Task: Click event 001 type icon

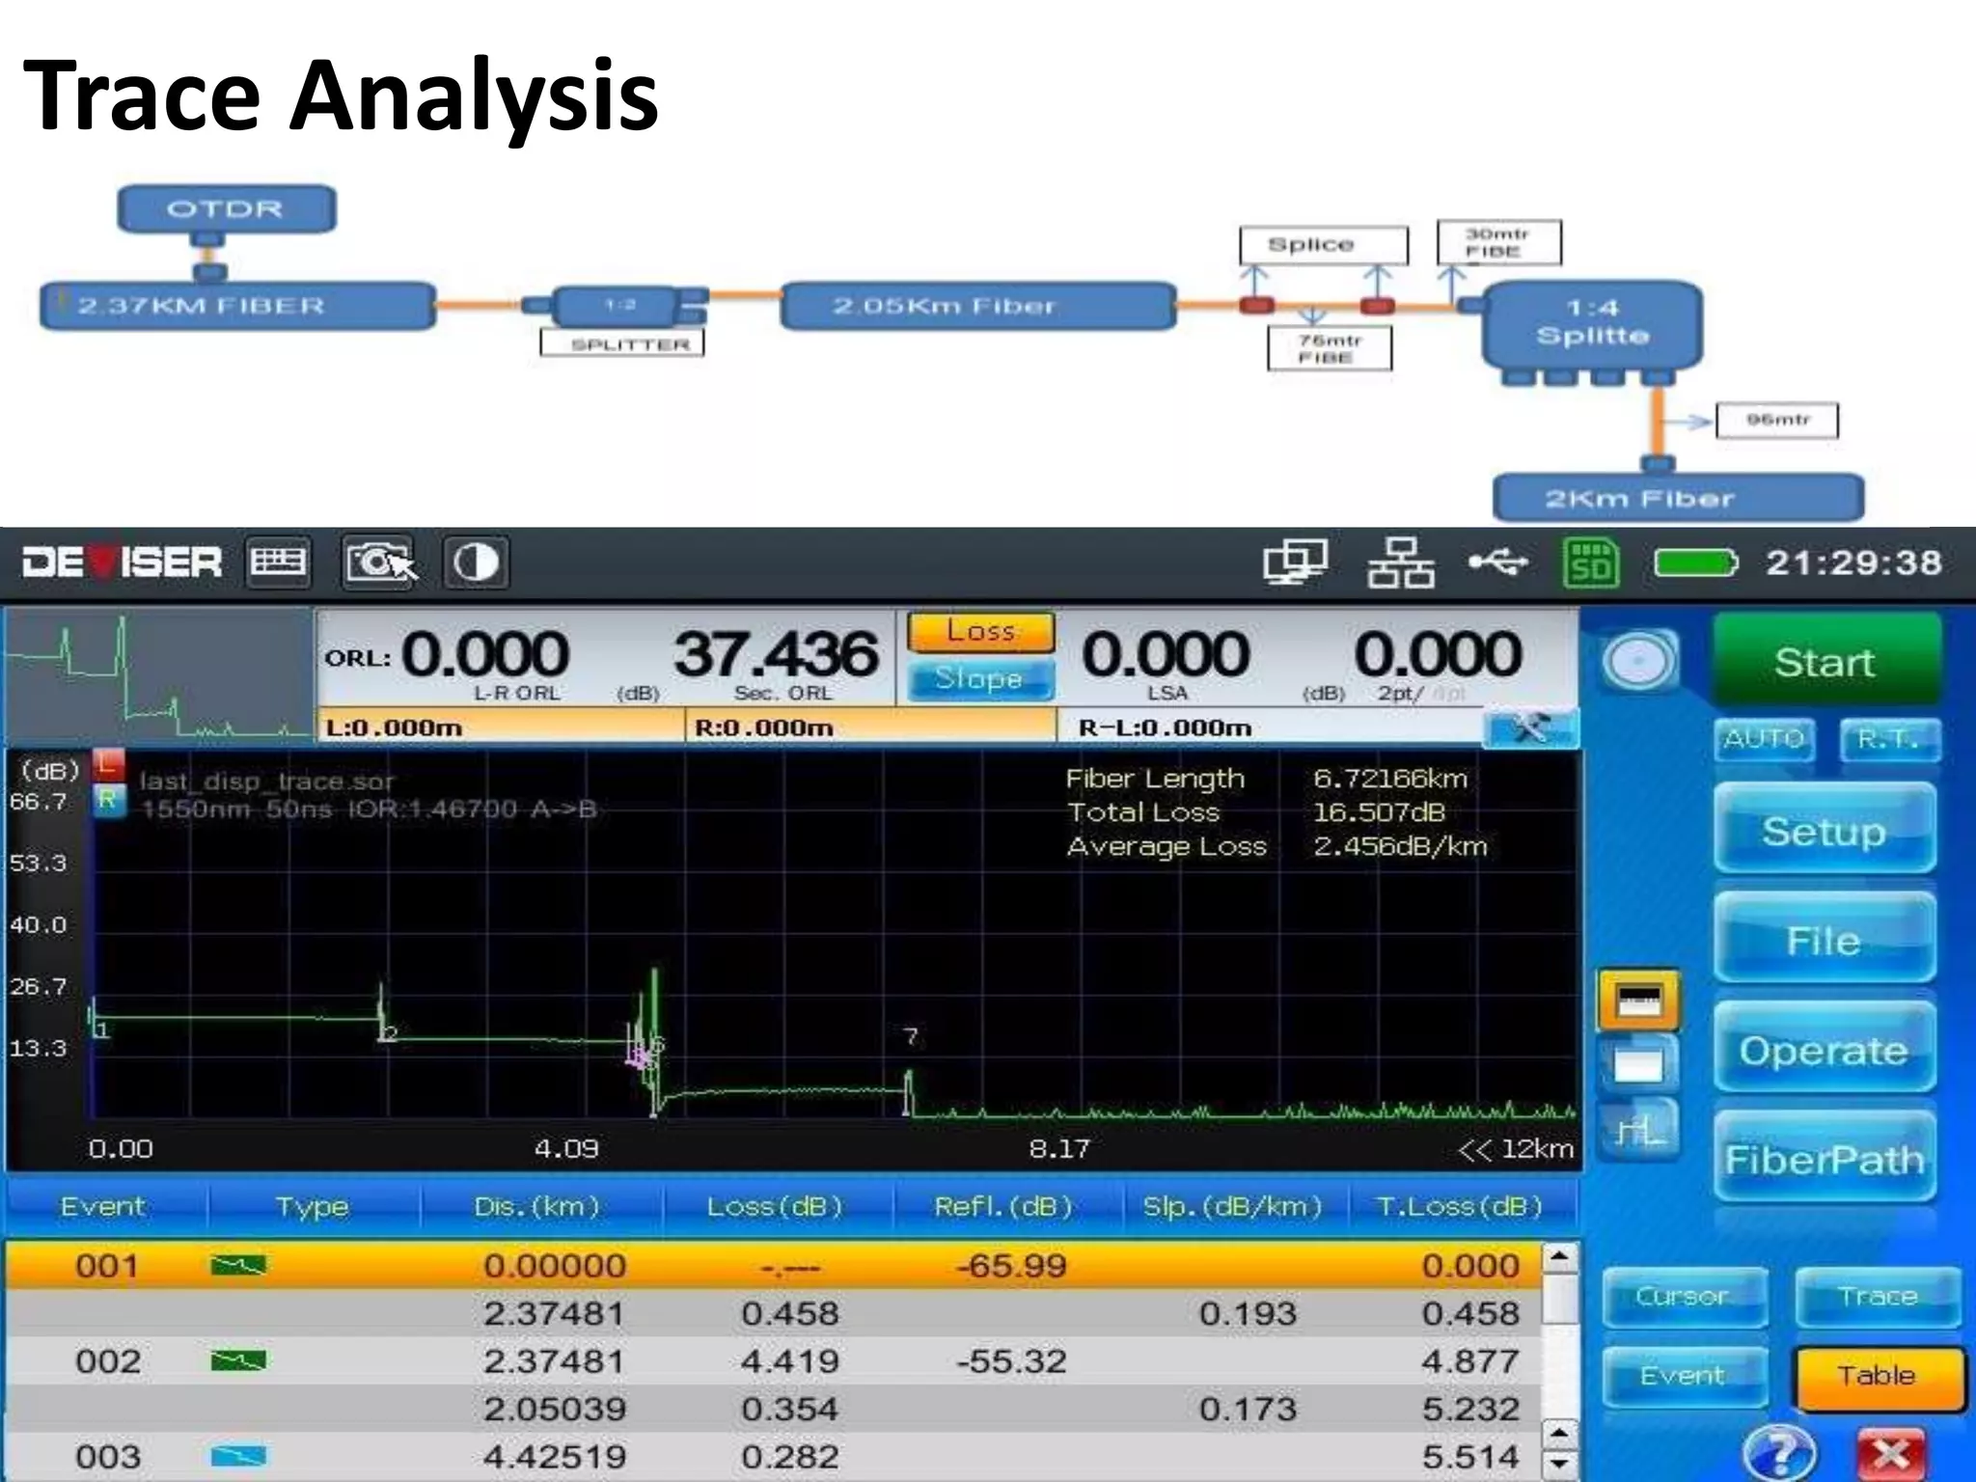Action: pos(238,1265)
